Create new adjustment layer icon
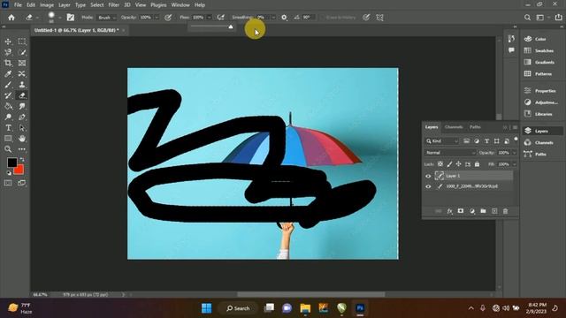 click(x=471, y=211)
